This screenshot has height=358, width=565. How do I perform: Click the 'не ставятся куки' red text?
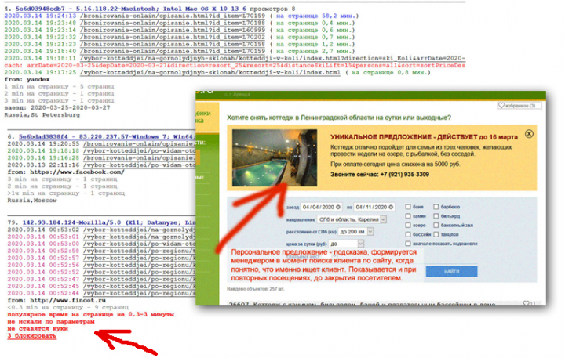pos(38,328)
